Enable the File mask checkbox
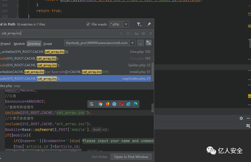This screenshot has height=162, width=251. pyautogui.click(x=88, y=24)
